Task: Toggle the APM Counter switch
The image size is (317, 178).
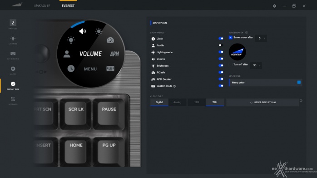Action: point(221,79)
